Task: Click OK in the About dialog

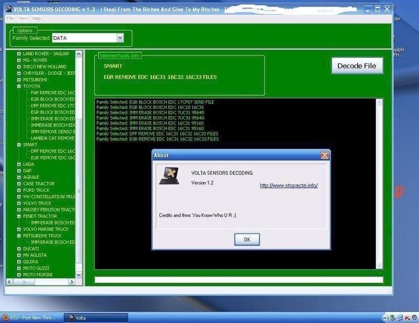Action: tap(247, 239)
